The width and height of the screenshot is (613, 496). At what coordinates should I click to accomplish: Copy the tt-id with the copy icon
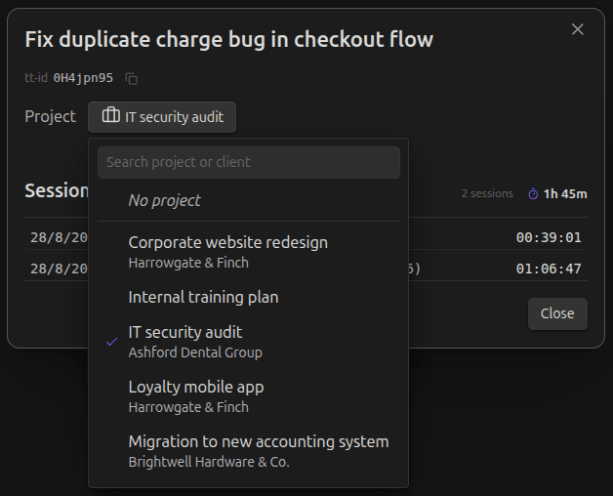click(x=132, y=79)
